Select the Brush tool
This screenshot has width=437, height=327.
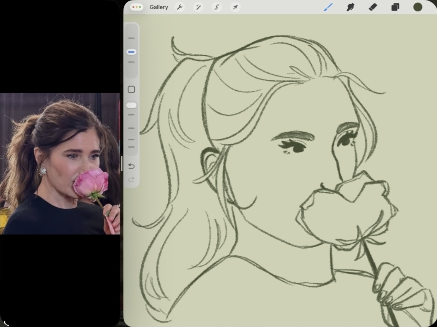click(328, 7)
